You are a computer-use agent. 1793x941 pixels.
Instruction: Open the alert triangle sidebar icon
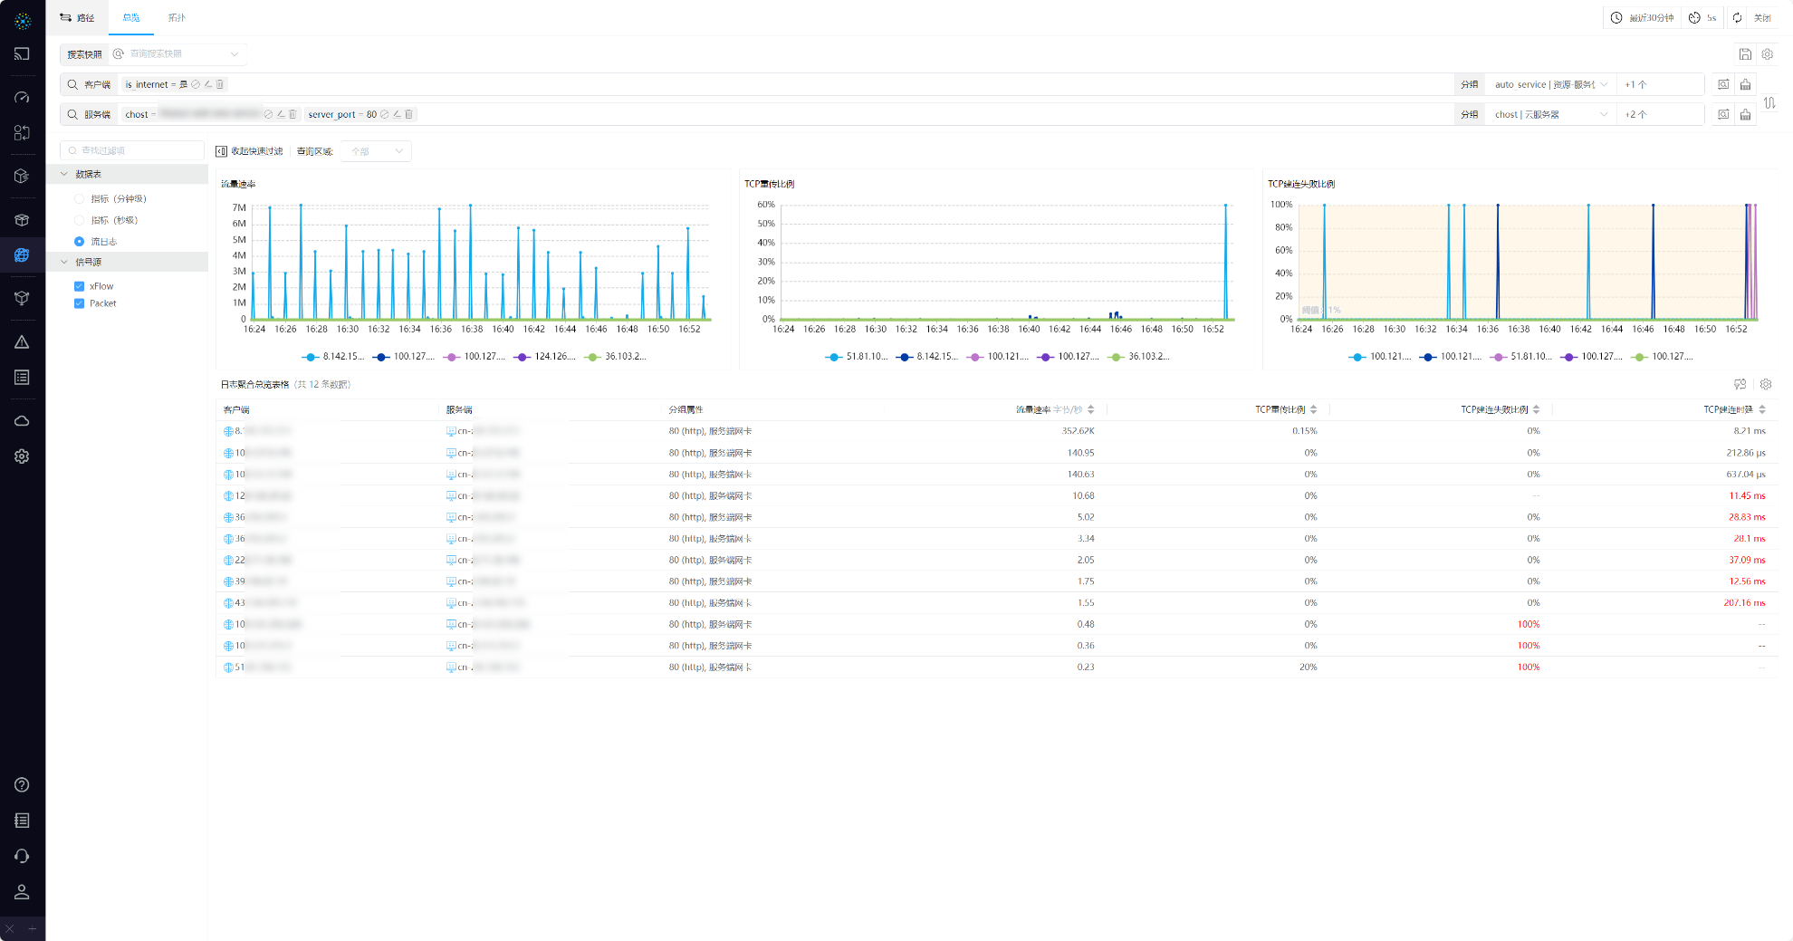coord(22,342)
